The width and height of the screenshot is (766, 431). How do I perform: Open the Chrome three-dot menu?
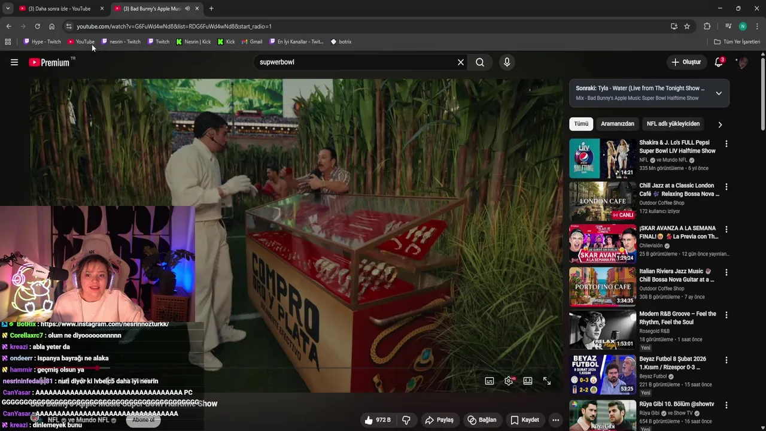point(757,26)
